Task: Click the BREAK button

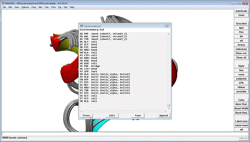Action: pos(244,138)
